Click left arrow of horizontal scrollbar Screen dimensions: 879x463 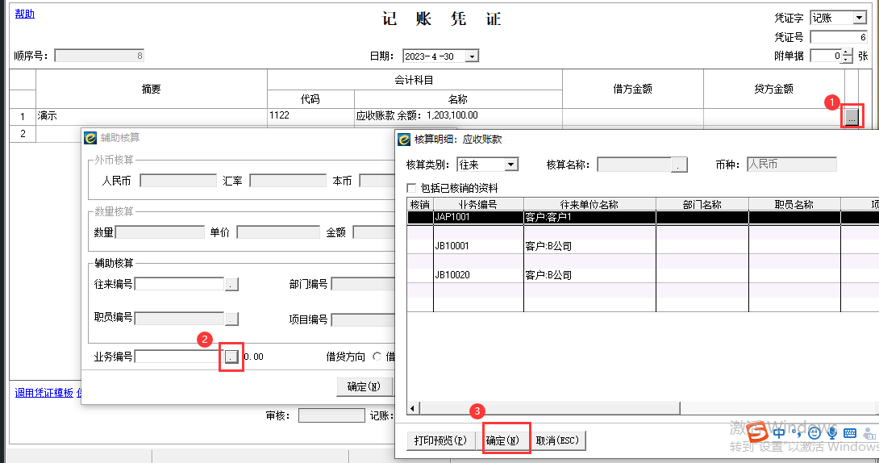click(413, 408)
